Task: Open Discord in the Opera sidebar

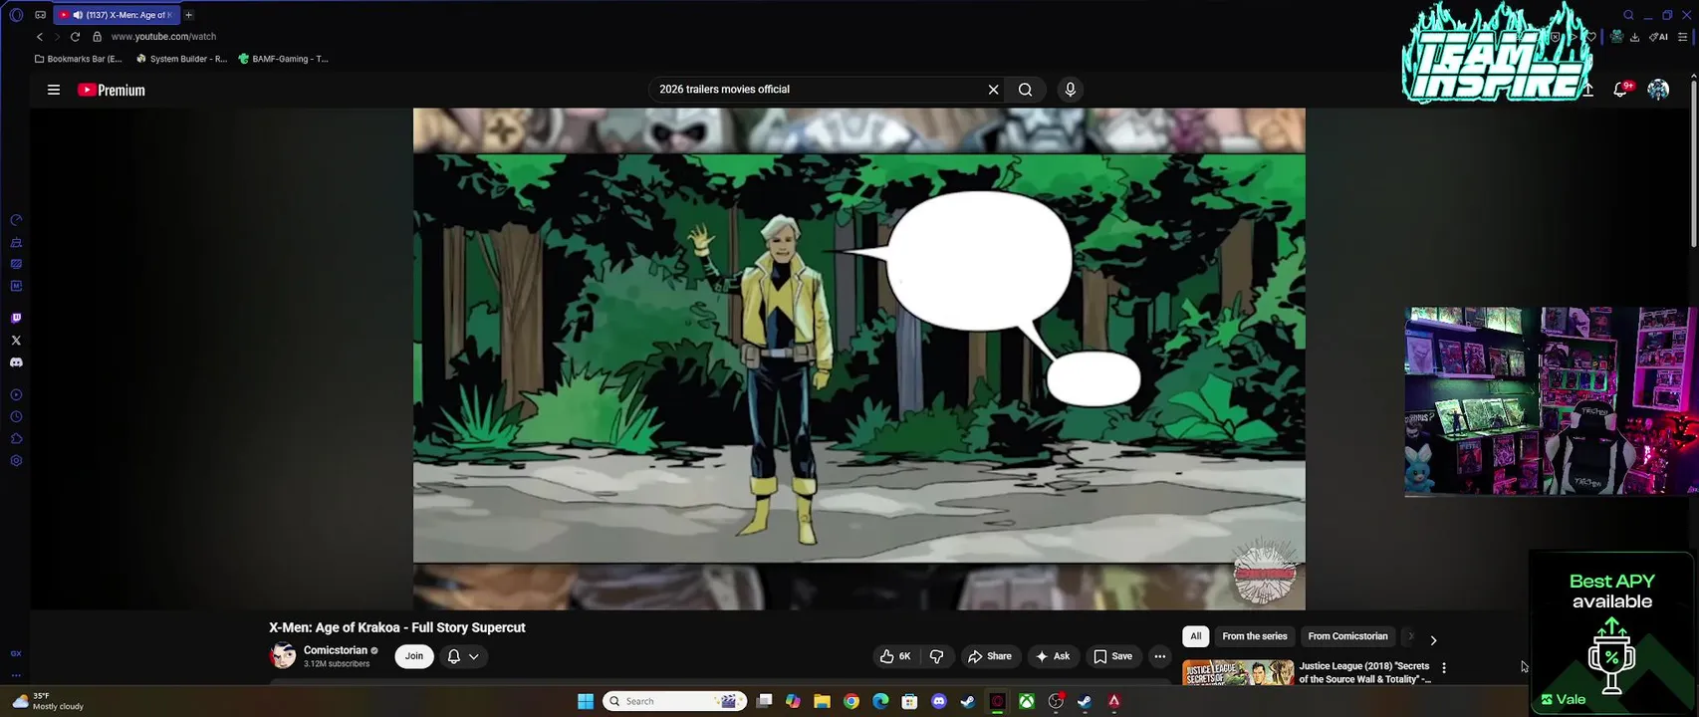Action: click(16, 362)
